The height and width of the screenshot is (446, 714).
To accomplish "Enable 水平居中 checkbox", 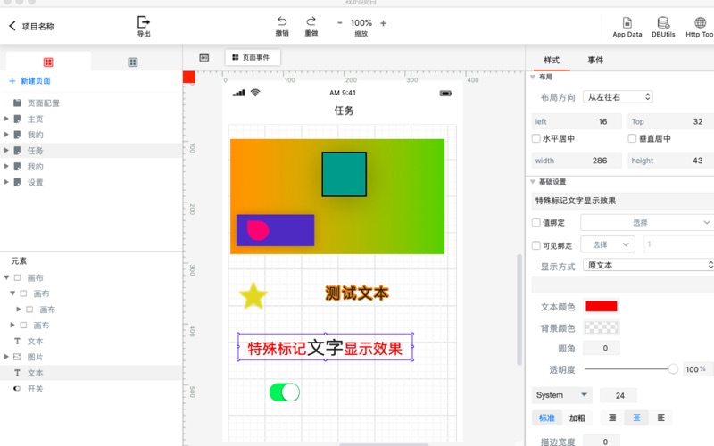I will pyautogui.click(x=536, y=138).
